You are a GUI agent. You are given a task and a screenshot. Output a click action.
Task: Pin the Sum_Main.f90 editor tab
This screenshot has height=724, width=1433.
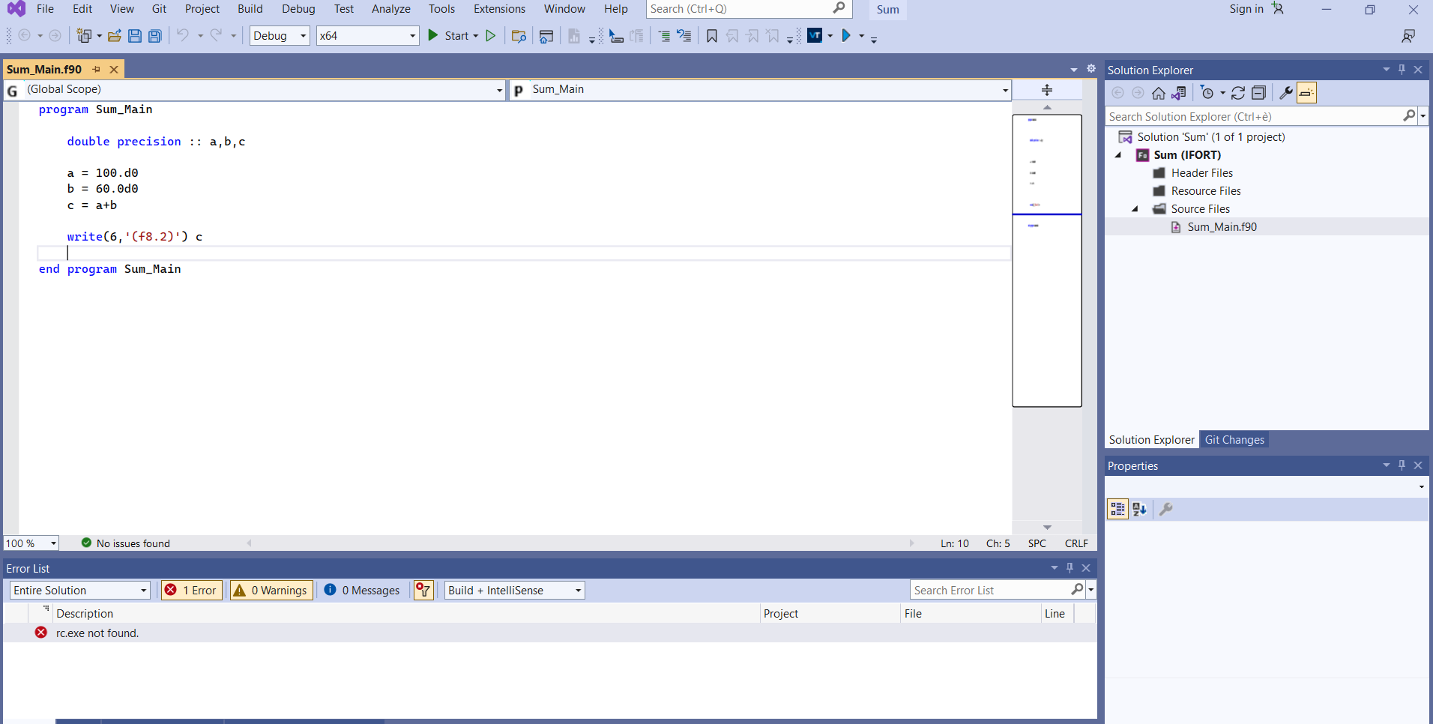(97, 69)
